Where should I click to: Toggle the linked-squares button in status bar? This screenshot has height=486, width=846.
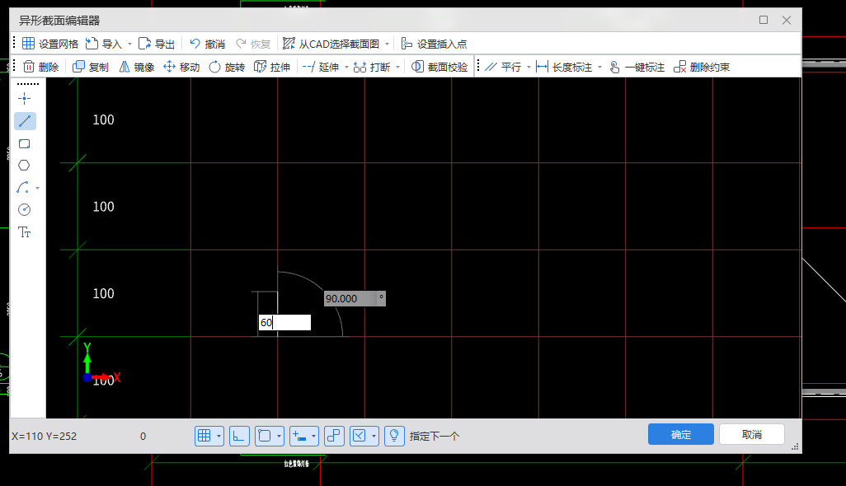pyautogui.click(x=334, y=436)
